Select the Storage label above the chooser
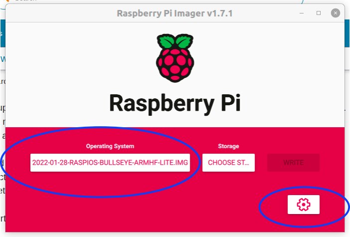This screenshot has width=350, height=237. (x=229, y=146)
